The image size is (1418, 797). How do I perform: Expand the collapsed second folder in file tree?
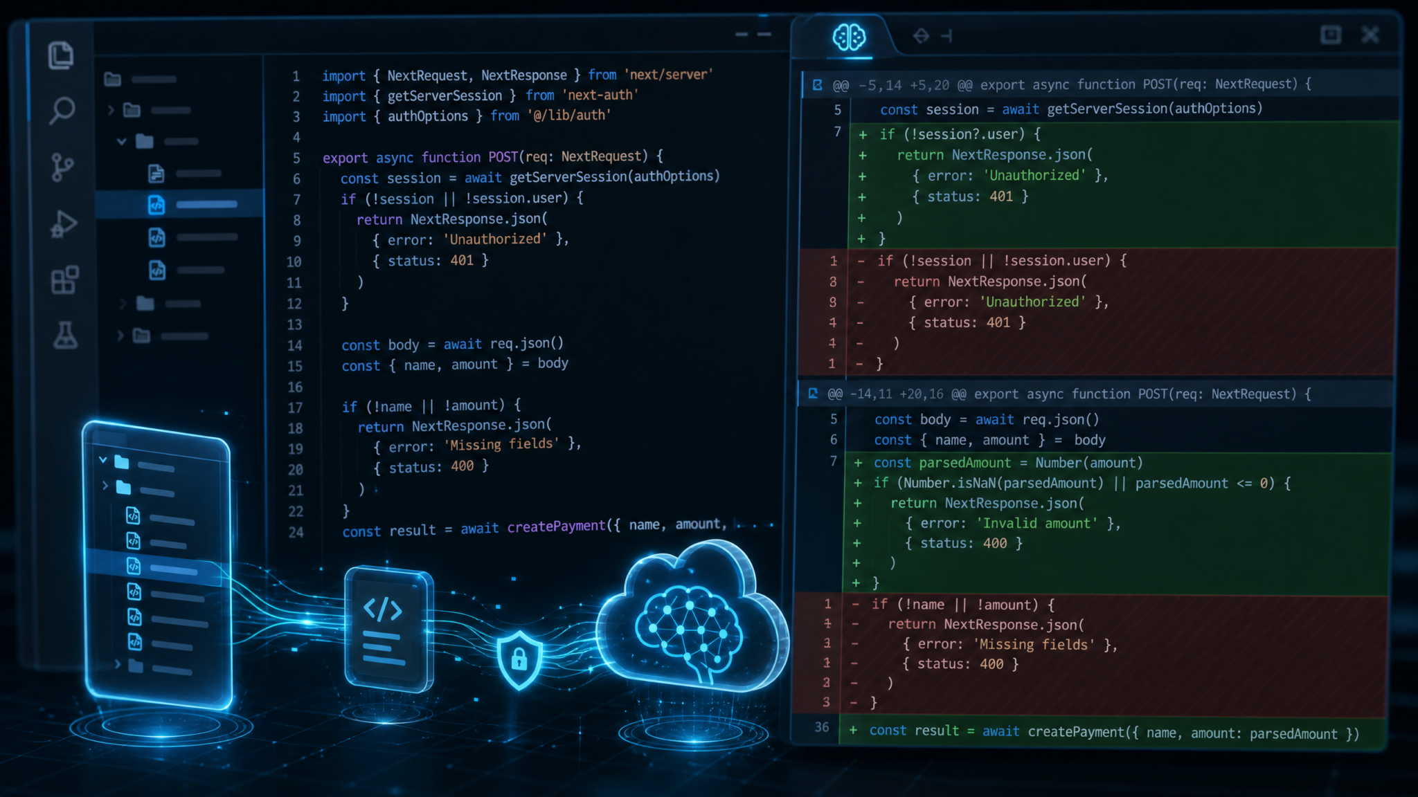click(111, 110)
